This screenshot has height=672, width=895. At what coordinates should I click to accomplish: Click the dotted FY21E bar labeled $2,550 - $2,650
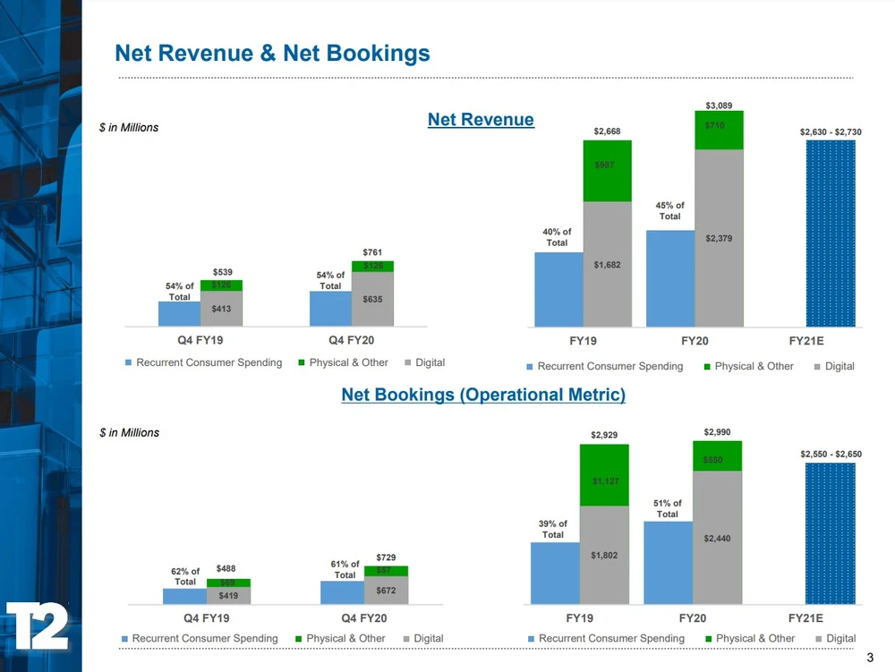click(x=830, y=533)
